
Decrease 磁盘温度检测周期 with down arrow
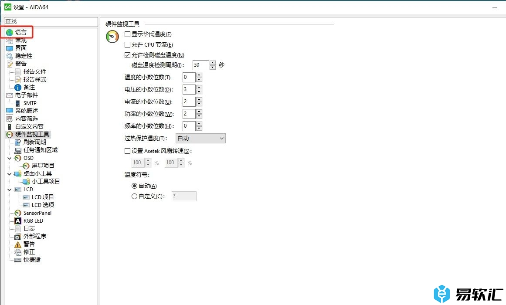coord(212,67)
